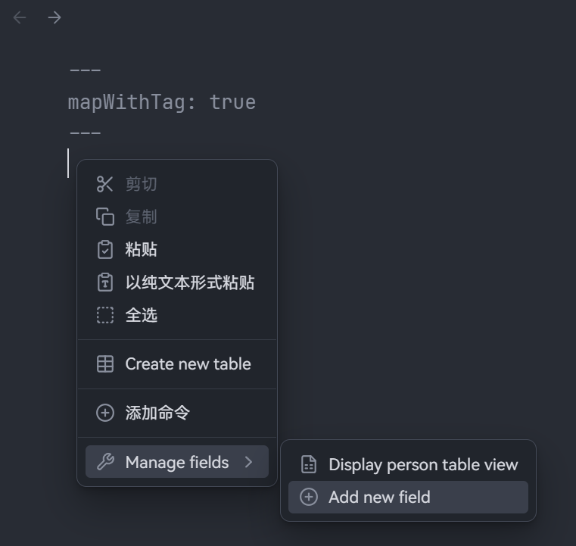Click the wrench Manage fields icon
The width and height of the screenshot is (576, 546).
(x=105, y=462)
